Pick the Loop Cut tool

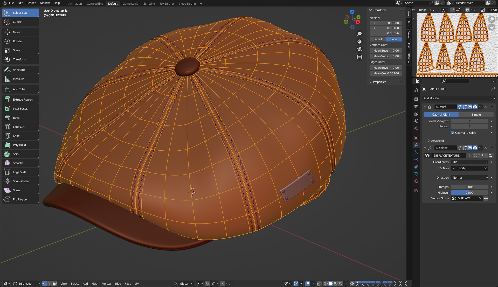(21, 127)
